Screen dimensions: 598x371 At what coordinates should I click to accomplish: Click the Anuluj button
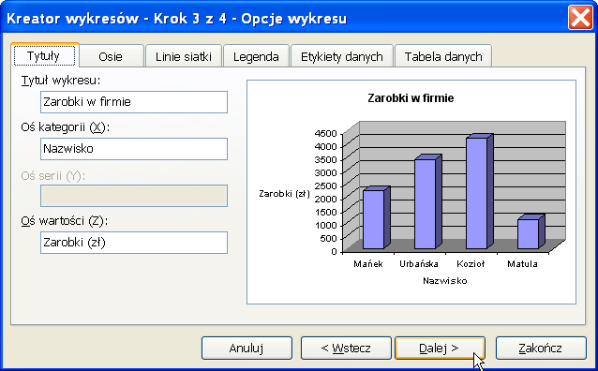(x=247, y=348)
